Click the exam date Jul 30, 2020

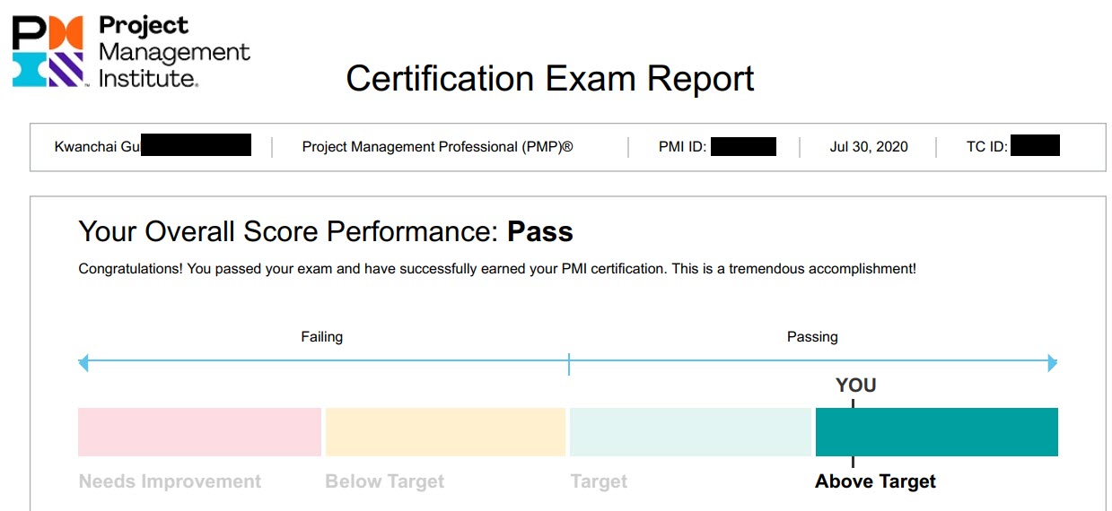tap(869, 147)
